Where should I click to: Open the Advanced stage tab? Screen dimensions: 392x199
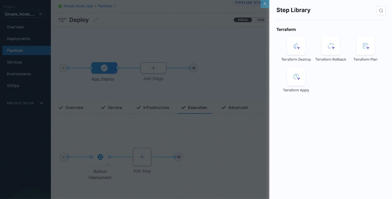tap(235, 108)
